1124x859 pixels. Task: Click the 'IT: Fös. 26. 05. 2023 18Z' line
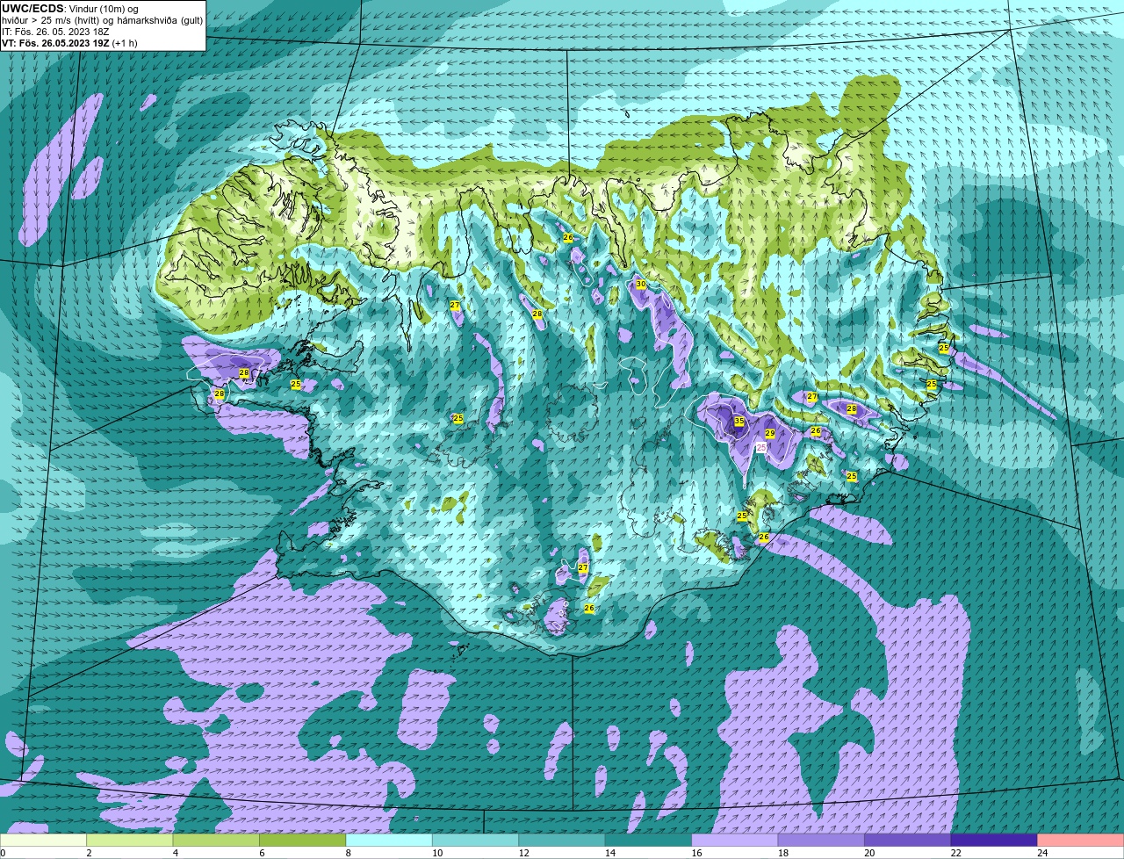(55, 32)
